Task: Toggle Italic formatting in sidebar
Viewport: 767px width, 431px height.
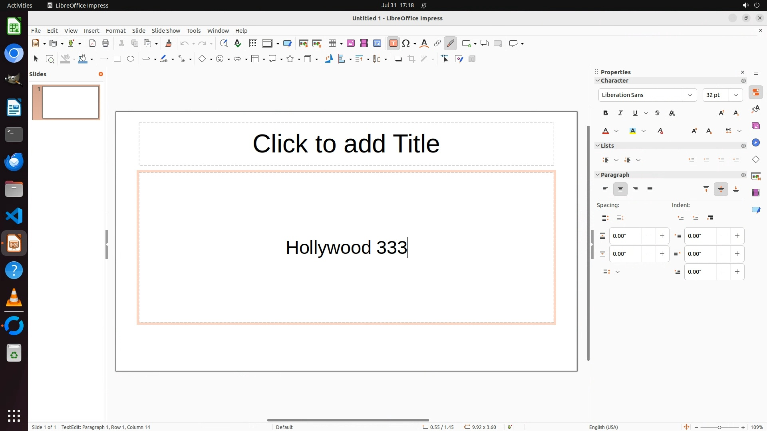Action: [620, 113]
